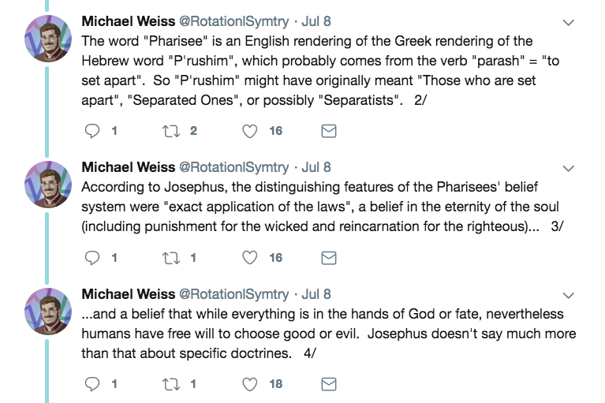605x403 pixels.
Task: Reply to the Josephus tweet 3/
Action: [x=91, y=257]
